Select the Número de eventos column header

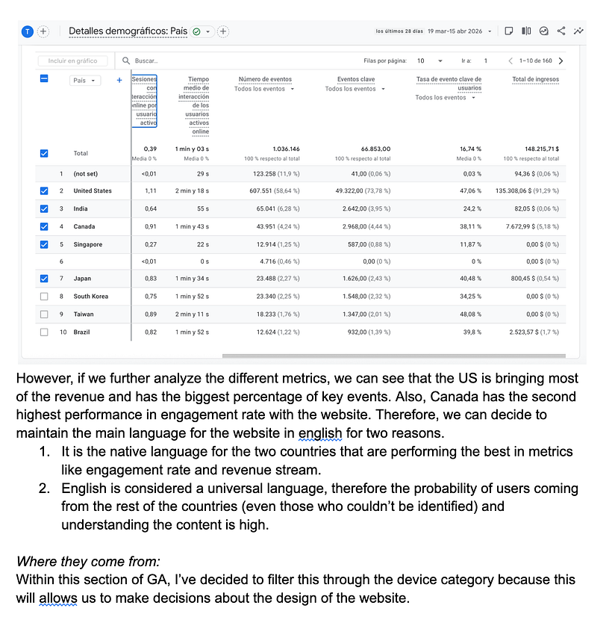click(x=265, y=79)
